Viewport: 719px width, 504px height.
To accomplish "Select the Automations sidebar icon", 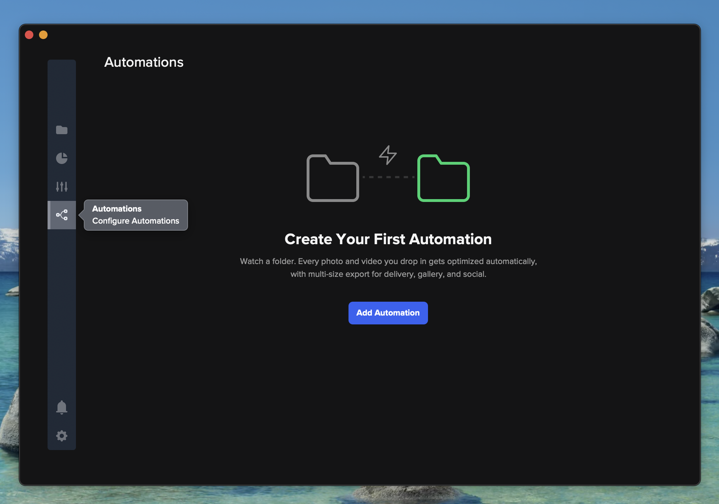I will (62, 215).
